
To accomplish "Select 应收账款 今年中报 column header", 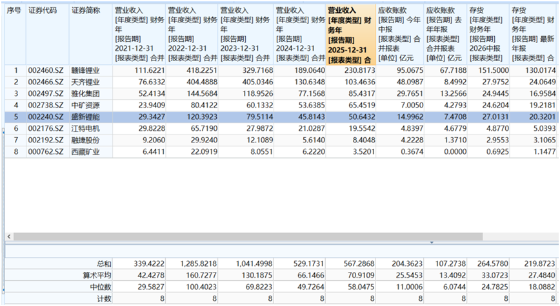I will tap(400, 35).
